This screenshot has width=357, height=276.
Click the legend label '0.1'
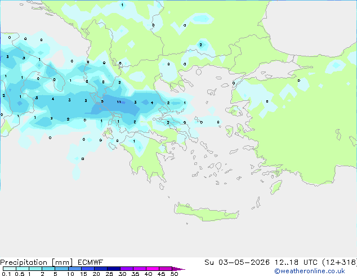(x=6, y=274)
